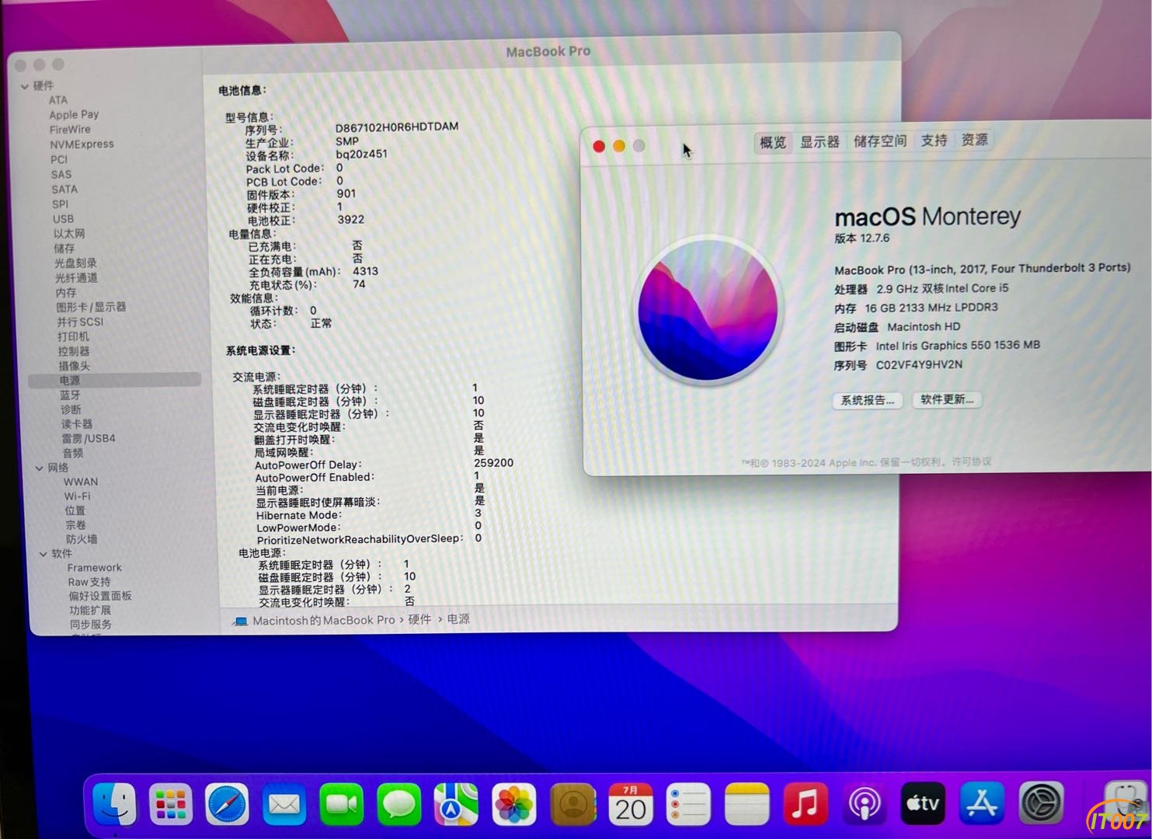Image resolution: width=1152 pixels, height=839 pixels.
Task: Click 硬件 in the bottom path bar
Action: (x=419, y=619)
